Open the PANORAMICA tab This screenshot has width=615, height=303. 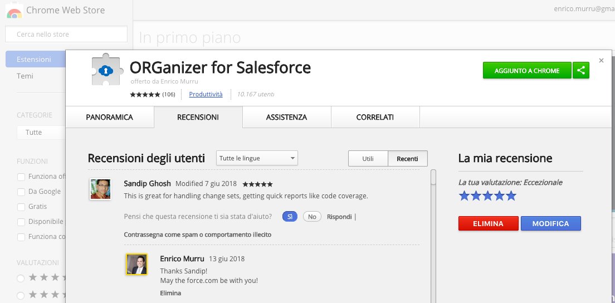109,117
